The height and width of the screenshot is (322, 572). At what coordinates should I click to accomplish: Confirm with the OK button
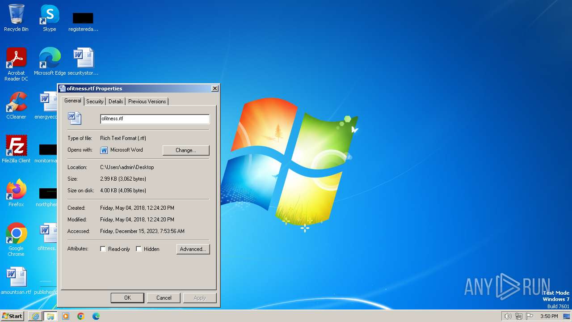click(127, 298)
